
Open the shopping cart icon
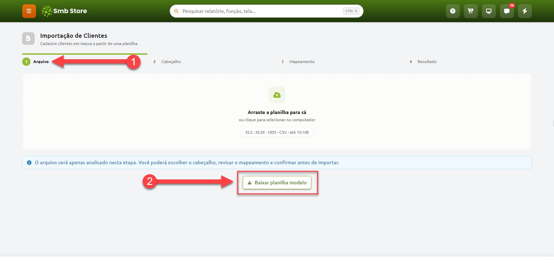point(471,11)
